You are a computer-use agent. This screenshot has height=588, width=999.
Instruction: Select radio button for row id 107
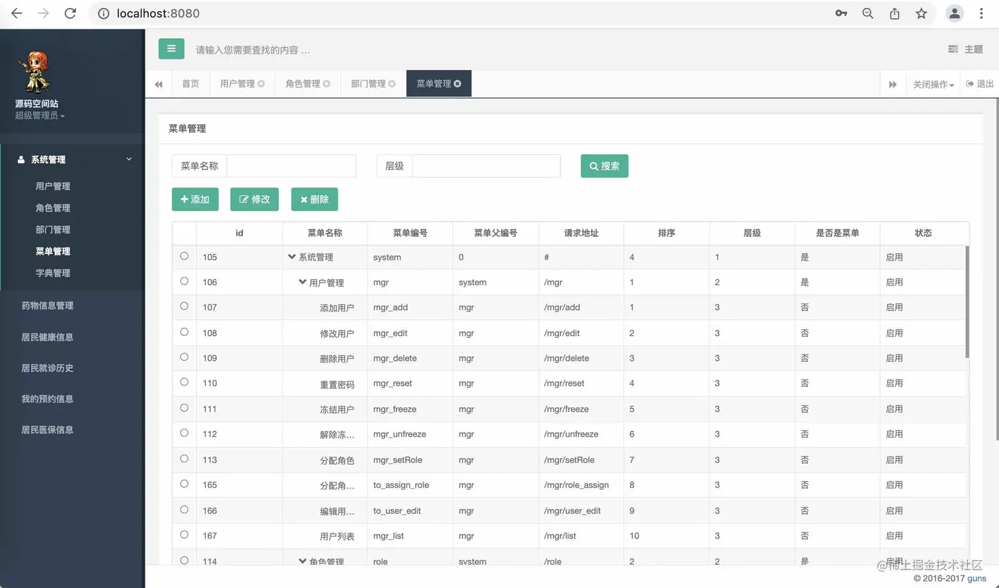pos(184,306)
